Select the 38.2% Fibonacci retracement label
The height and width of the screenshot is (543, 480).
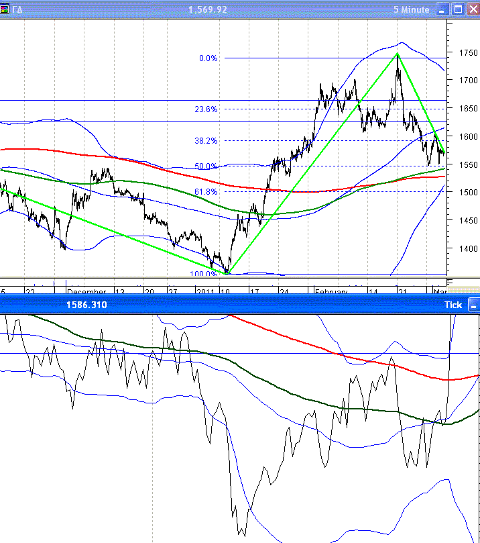[x=205, y=141]
